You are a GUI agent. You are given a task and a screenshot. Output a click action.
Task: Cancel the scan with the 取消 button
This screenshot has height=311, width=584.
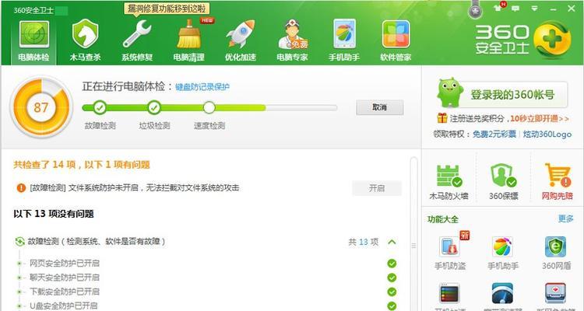pyautogui.click(x=379, y=107)
